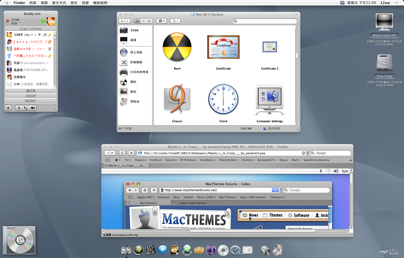Screen dimensions: 404x258
Task: Click the text A button in Buddy List
Action: (19, 108)
